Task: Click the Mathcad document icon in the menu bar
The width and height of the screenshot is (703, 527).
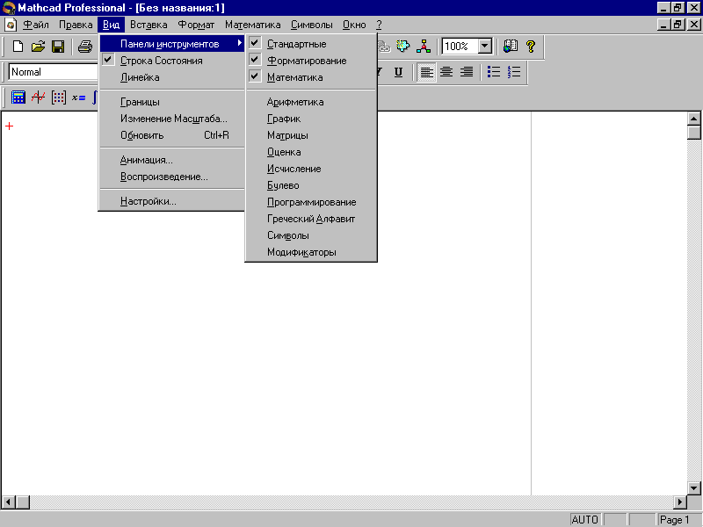Action: 11,25
